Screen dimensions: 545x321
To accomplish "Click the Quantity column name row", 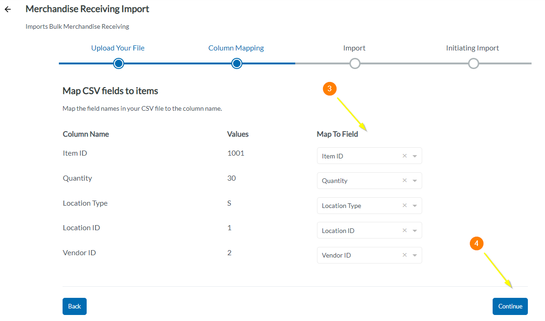I will (77, 178).
